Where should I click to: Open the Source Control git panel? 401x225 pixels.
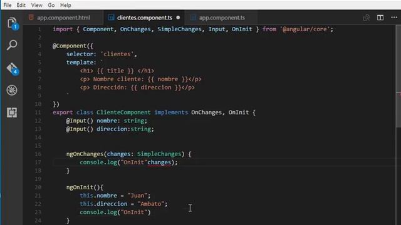point(12,68)
